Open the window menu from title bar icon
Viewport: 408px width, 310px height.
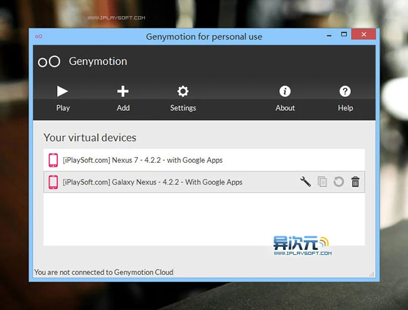[39, 36]
